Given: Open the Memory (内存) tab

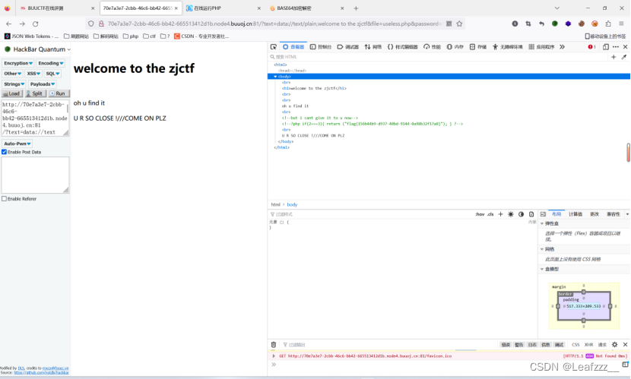Looking at the screenshot, I should [x=455, y=47].
